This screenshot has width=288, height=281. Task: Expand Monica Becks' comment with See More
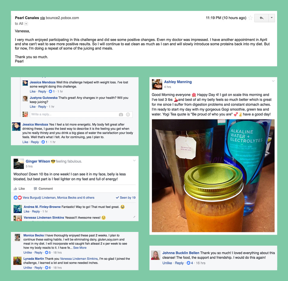80,248
